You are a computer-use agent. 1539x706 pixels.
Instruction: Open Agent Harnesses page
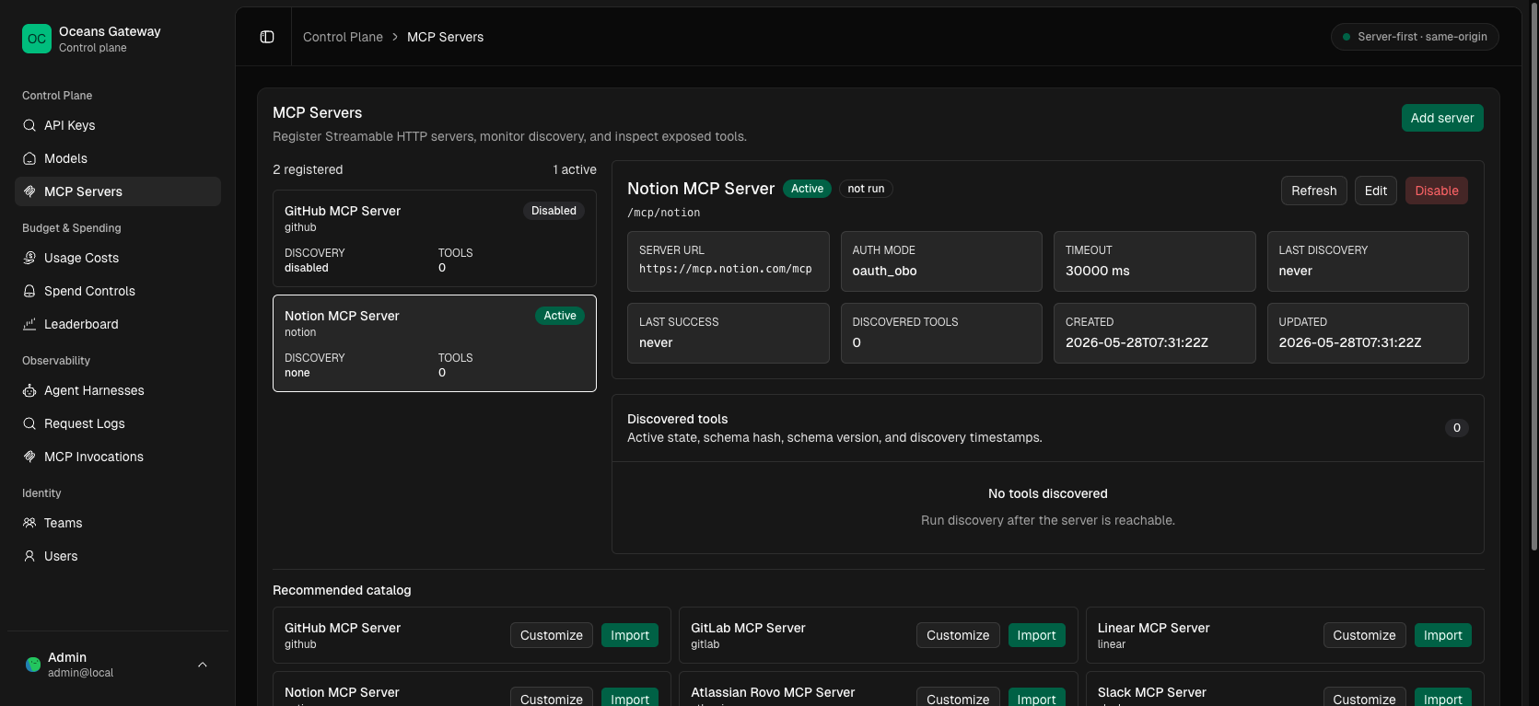(x=118, y=390)
